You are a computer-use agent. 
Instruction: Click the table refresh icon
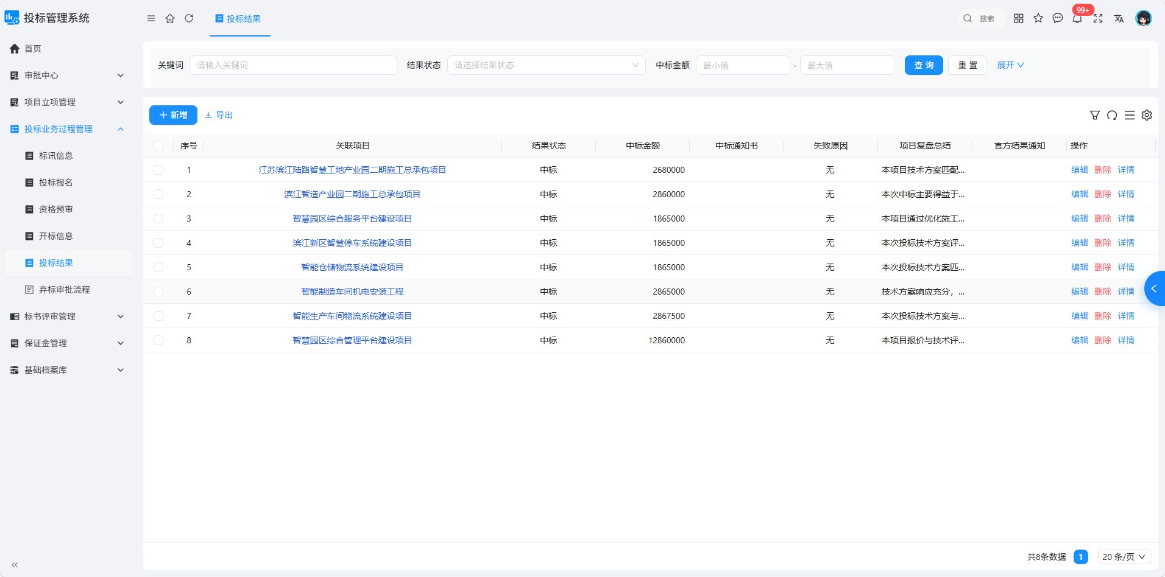tap(1112, 115)
